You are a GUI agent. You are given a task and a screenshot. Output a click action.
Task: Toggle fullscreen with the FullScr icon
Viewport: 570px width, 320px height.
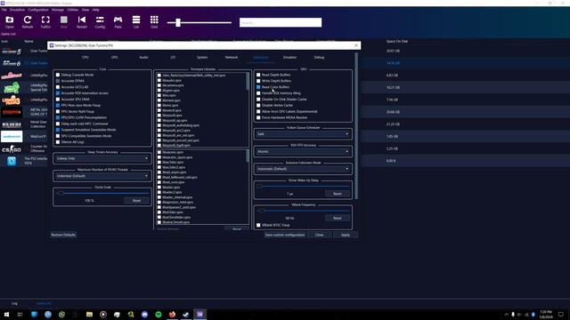(x=45, y=21)
